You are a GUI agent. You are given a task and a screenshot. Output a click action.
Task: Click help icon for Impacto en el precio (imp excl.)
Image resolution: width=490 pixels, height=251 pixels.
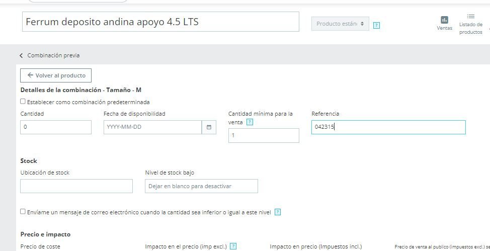(233, 246)
